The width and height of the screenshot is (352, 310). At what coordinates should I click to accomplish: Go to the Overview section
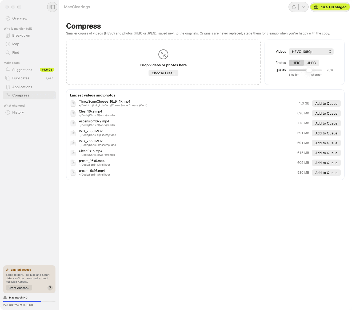pos(29,18)
